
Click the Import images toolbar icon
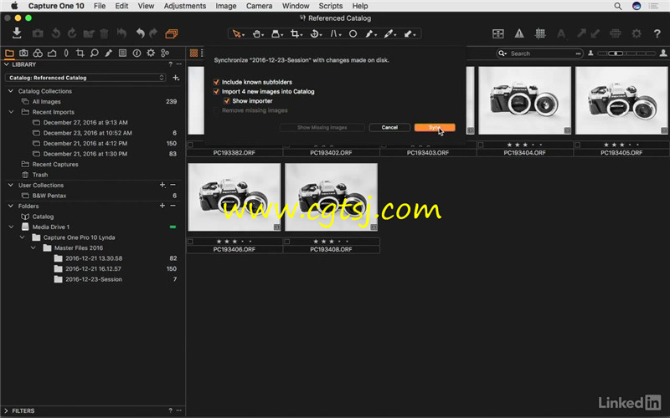(17, 33)
